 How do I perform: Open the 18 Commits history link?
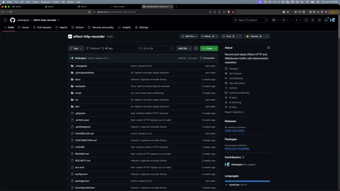click(207, 58)
